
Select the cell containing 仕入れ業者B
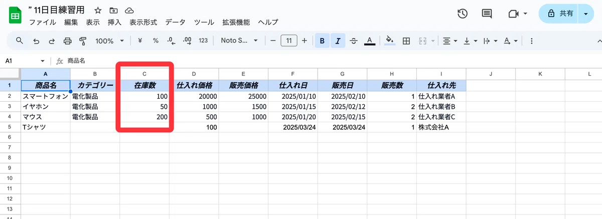coord(441,106)
